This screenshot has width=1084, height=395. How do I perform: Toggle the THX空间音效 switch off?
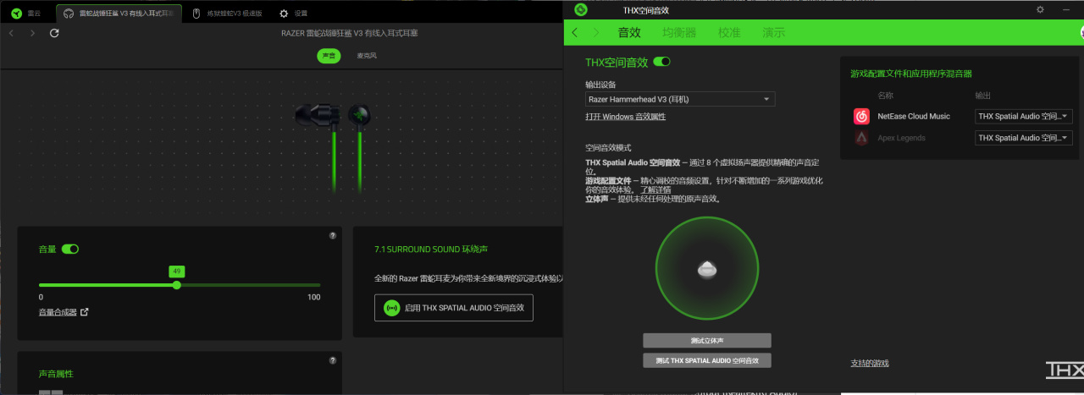coord(662,62)
